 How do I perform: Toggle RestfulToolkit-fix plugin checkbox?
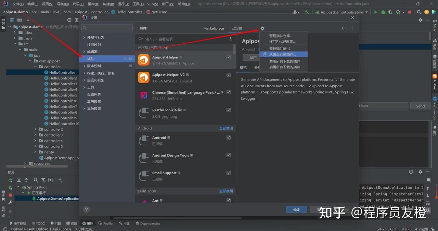tap(229, 110)
